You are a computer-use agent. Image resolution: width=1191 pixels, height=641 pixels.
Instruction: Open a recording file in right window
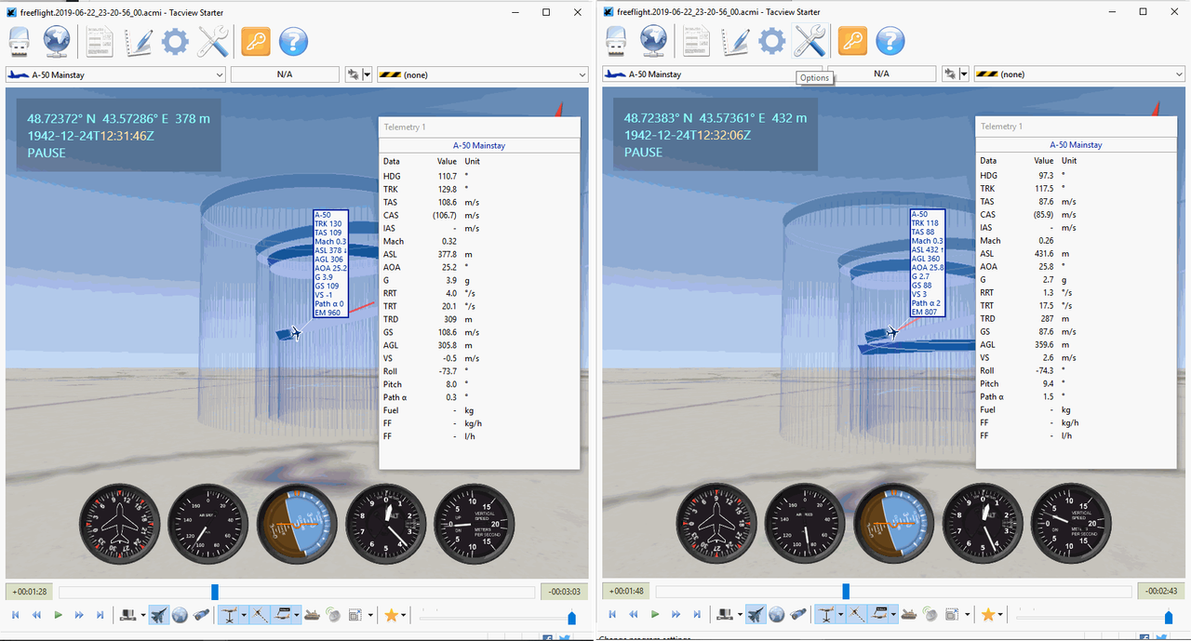point(616,41)
